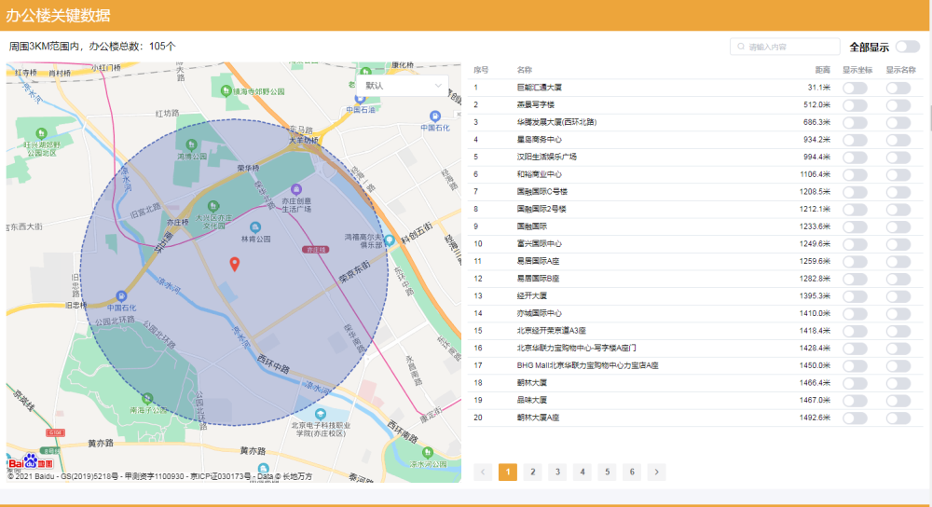932x507 pixels.
Task: Switch on 显示名称 for row 7 (1208.5米)
Action: click(898, 192)
